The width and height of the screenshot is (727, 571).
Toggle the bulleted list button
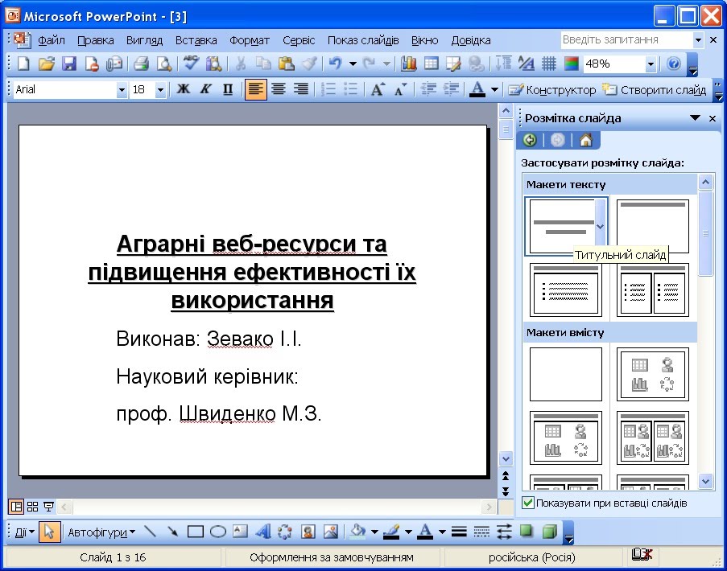pyautogui.click(x=351, y=89)
